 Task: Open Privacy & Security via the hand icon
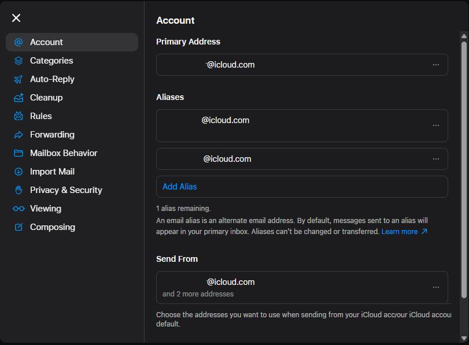(18, 190)
